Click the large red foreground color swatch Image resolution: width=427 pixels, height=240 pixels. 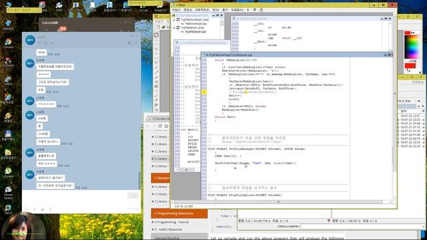click(x=410, y=66)
